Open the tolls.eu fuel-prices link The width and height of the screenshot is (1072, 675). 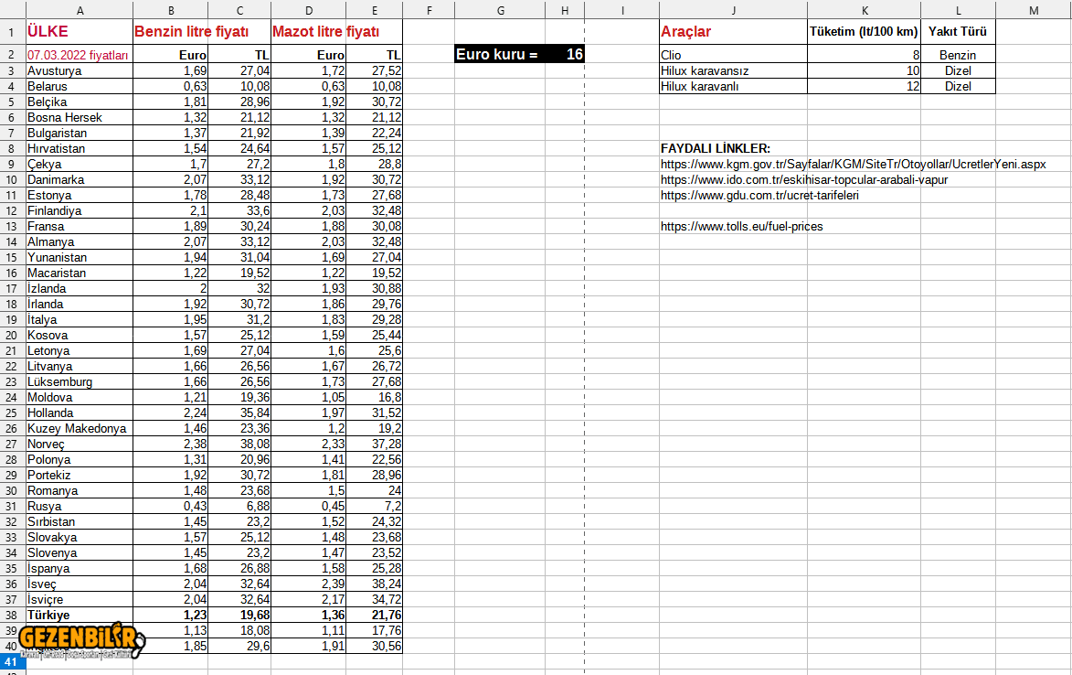point(741,227)
